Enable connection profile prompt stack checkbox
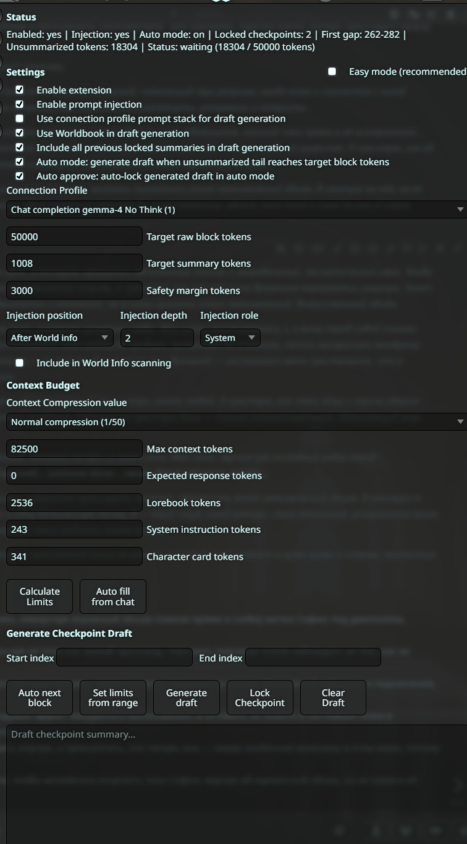 (20, 118)
